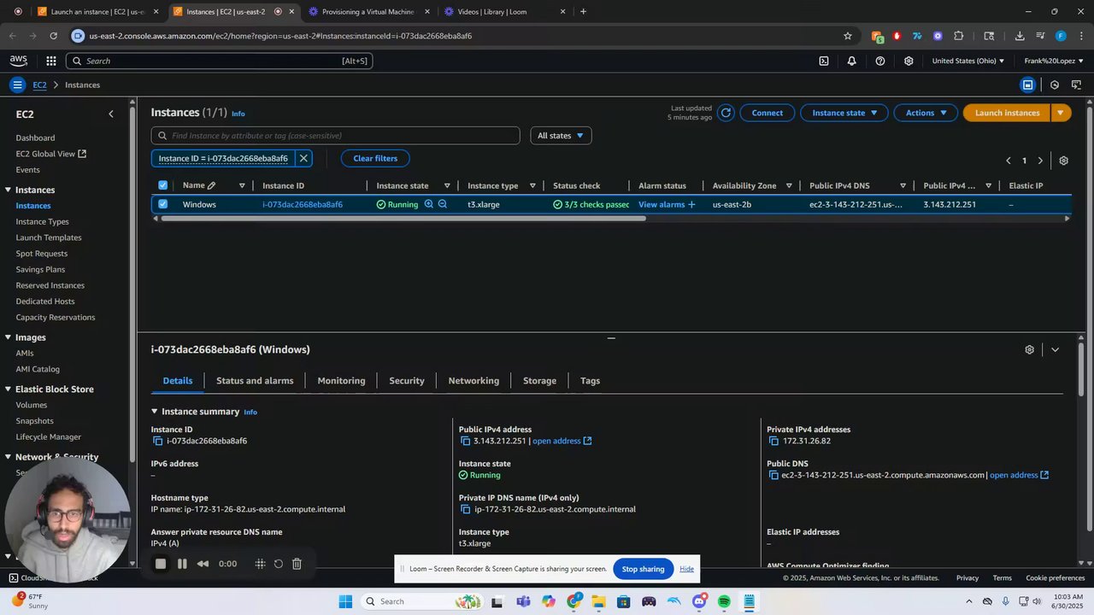Open details panel settings gear
Viewport: 1094px width, 615px height.
[1029, 349]
